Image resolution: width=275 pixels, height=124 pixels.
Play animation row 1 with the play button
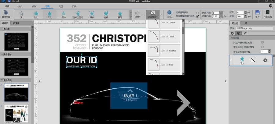pyautogui.click(x=265, y=60)
